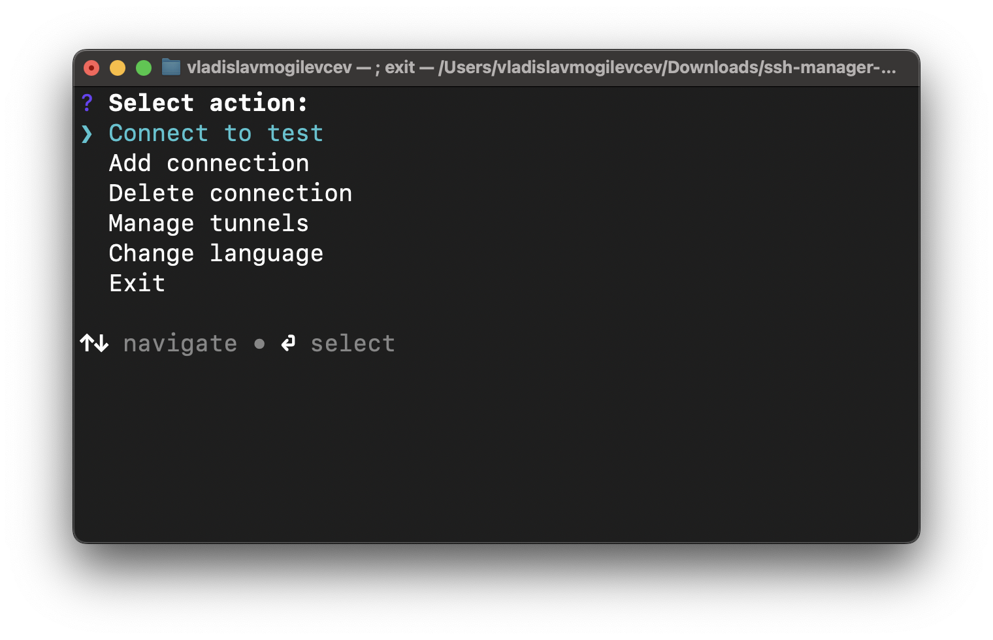Select 'Change language' from the list
Viewport: 993px width, 640px height.
[x=216, y=253]
